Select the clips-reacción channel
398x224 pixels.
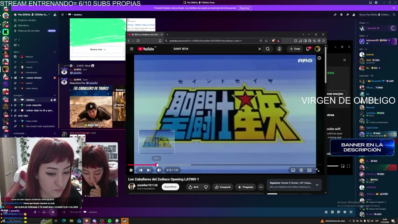coord(34,105)
